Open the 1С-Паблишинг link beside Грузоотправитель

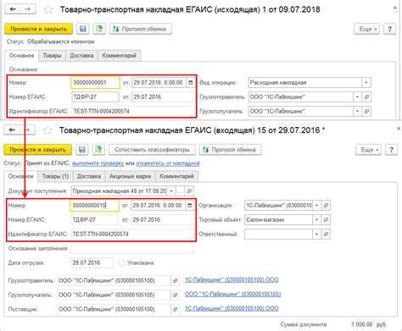(x=232, y=280)
